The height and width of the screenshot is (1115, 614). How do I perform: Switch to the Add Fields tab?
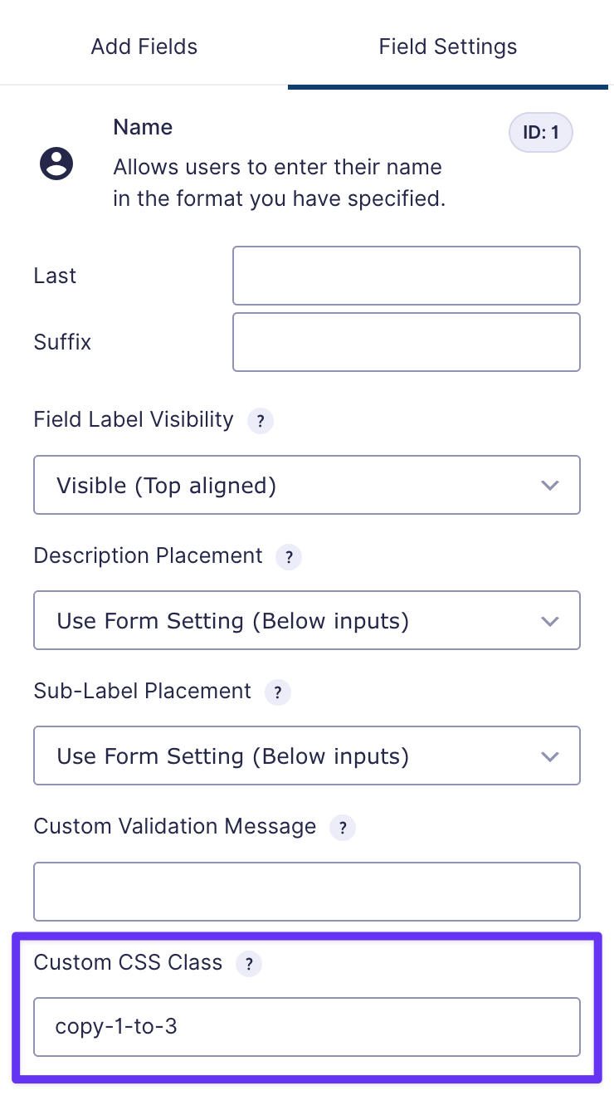pos(144,46)
